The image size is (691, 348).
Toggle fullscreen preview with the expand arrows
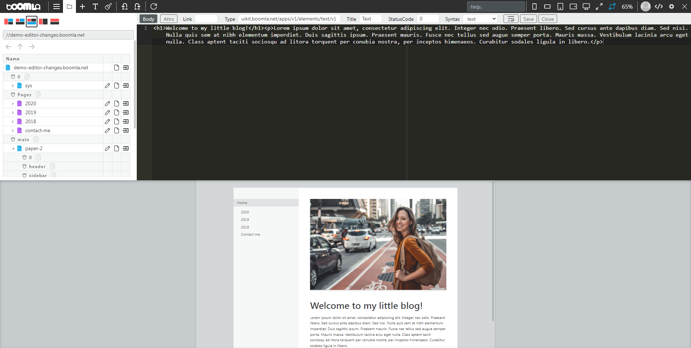click(x=599, y=6)
